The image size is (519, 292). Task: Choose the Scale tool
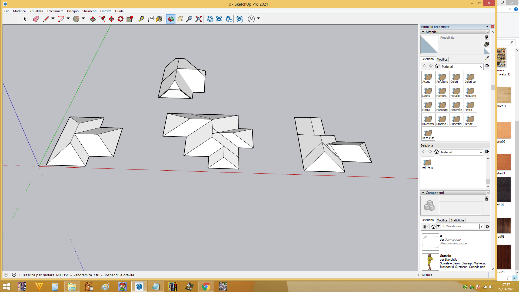pyautogui.click(x=130, y=19)
